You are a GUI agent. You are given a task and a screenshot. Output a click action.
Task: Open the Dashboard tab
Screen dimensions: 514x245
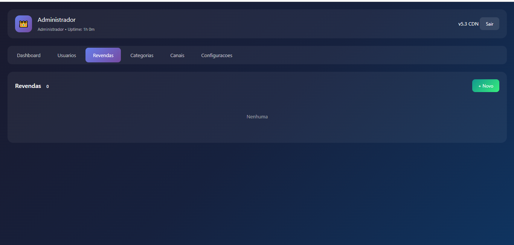29,55
